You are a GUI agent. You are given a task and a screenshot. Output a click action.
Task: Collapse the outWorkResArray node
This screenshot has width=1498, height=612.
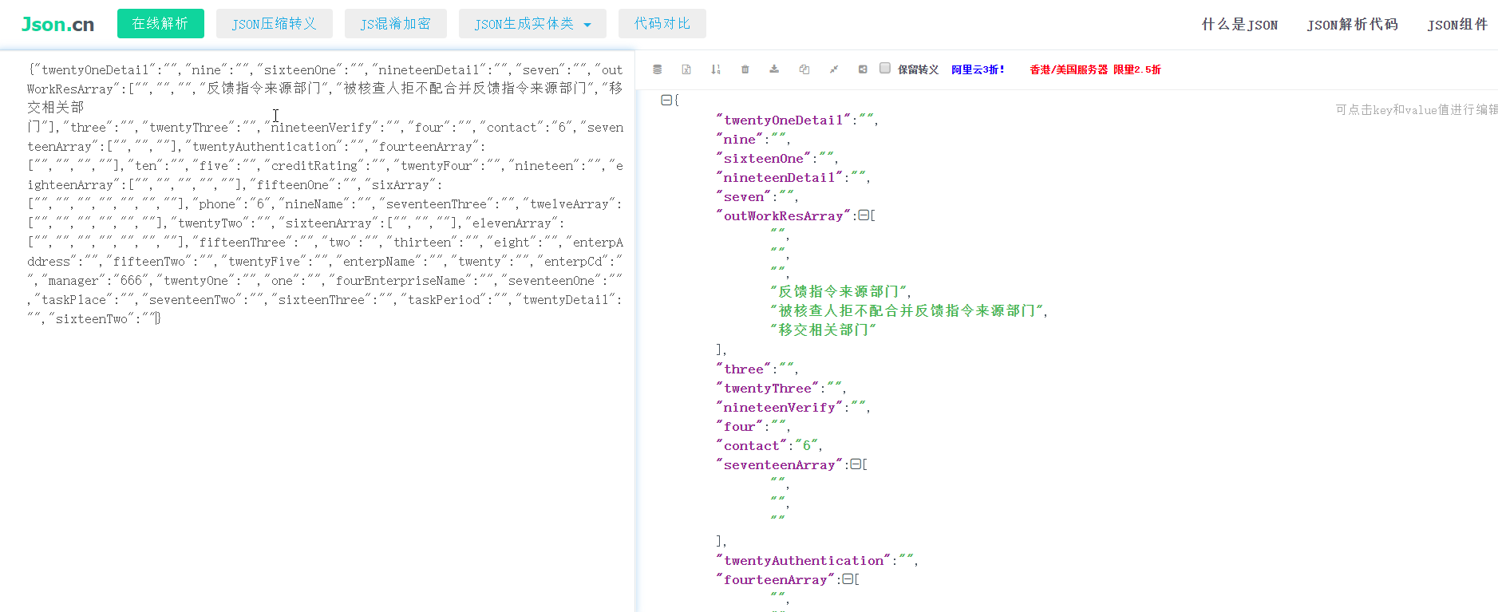(x=863, y=215)
